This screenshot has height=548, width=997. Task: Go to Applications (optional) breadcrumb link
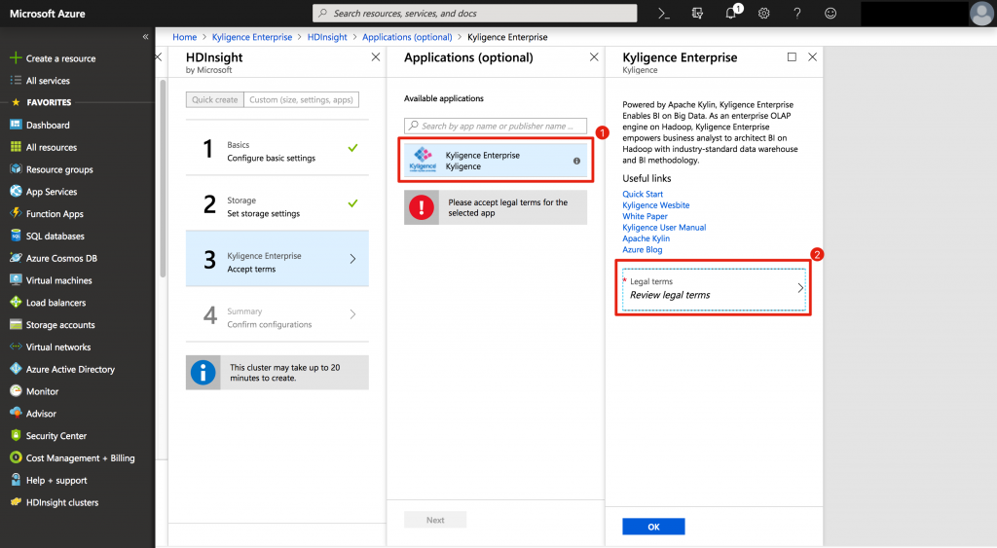(407, 37)
